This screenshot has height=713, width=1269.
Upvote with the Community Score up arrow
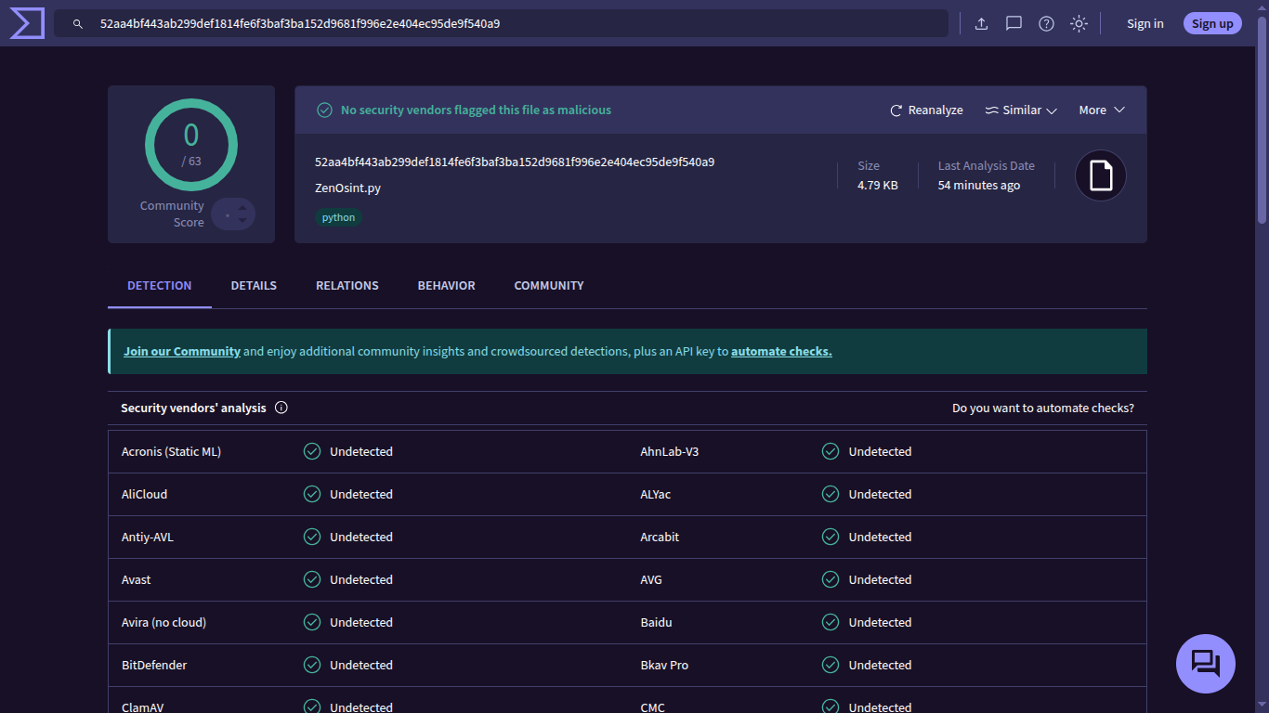tap(242, 208)
